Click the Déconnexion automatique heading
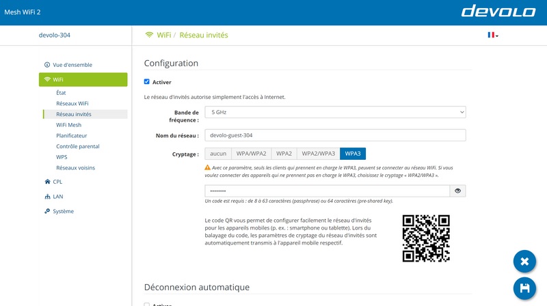This screenshot has height=306, width=547. pyautogui.click(x=197, y=287)
